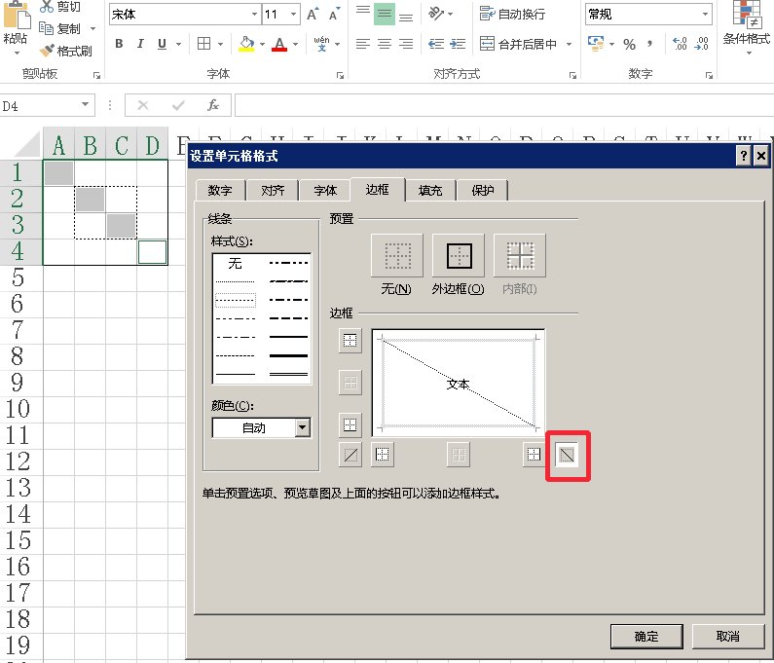Click the 取消 button

coord(726,636)
